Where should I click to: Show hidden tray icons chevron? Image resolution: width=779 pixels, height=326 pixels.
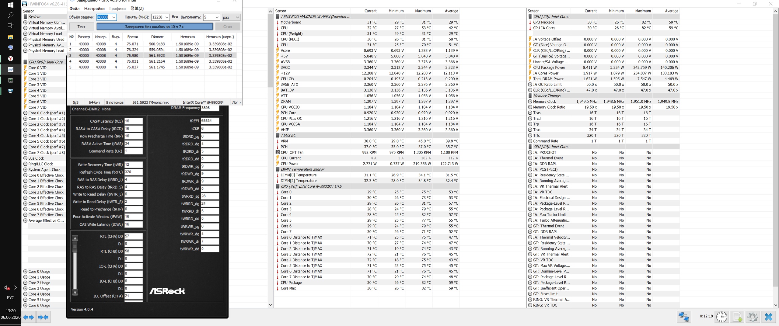[x=15, y=287]
